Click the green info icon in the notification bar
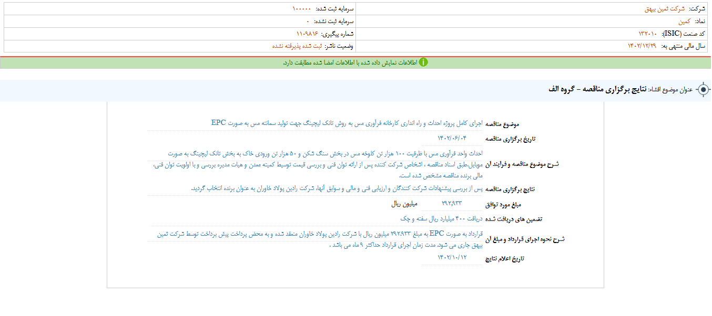The height and width of the screenshot is (316, 712). [423, 62]
